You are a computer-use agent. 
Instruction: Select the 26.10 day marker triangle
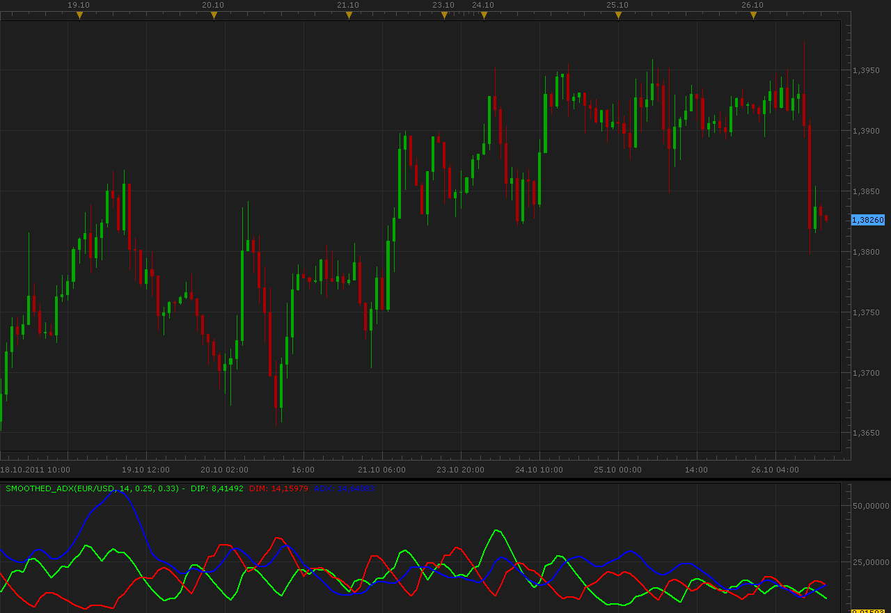pos(753,15)
